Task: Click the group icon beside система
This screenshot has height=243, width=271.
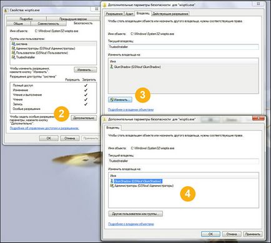Action: 14,44
